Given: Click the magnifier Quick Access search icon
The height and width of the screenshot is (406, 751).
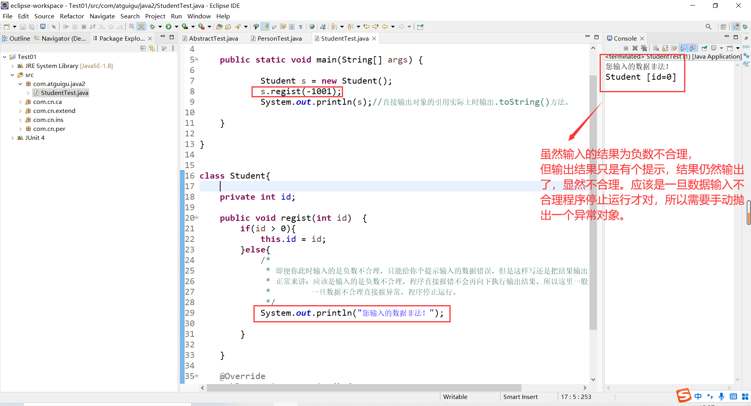Looking at the screenshot, I should 708,27.
